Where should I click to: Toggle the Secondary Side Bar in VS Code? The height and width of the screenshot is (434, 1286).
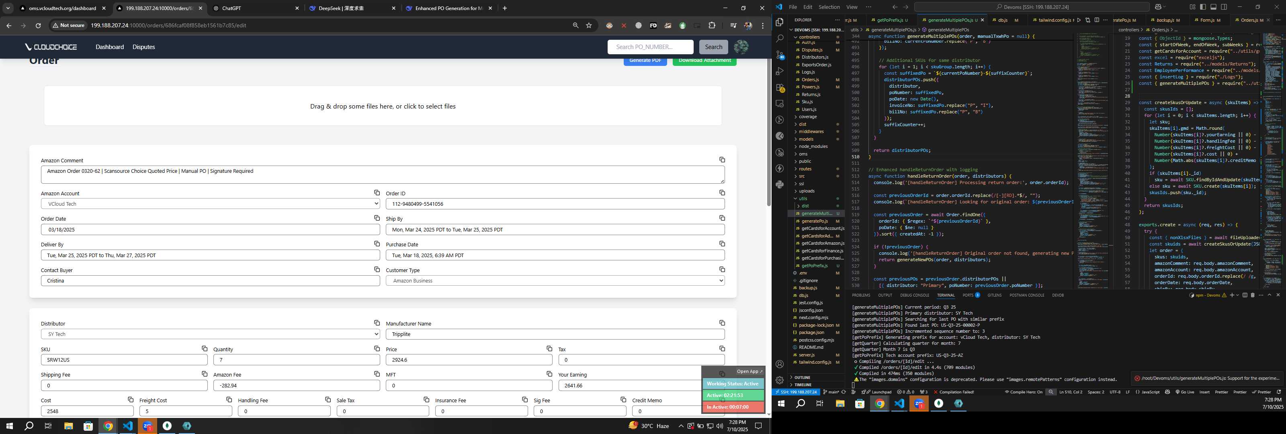click(x=1224, y=7)
